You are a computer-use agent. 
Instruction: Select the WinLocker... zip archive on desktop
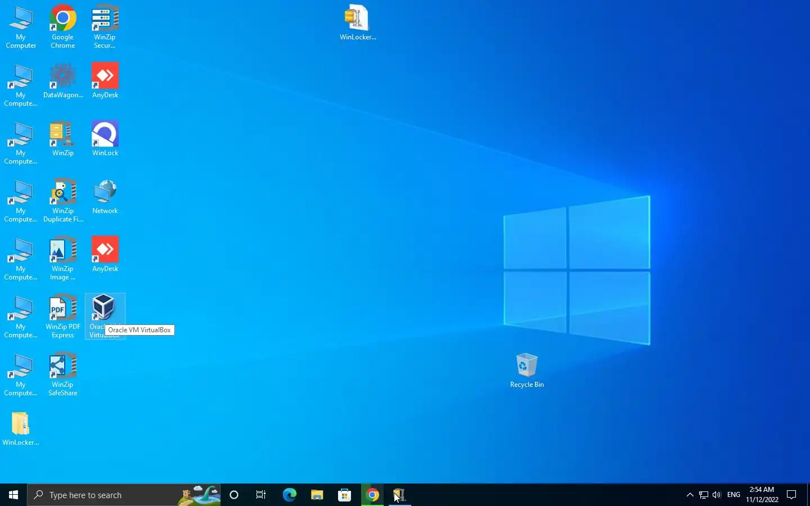click(x=358, y=22)
